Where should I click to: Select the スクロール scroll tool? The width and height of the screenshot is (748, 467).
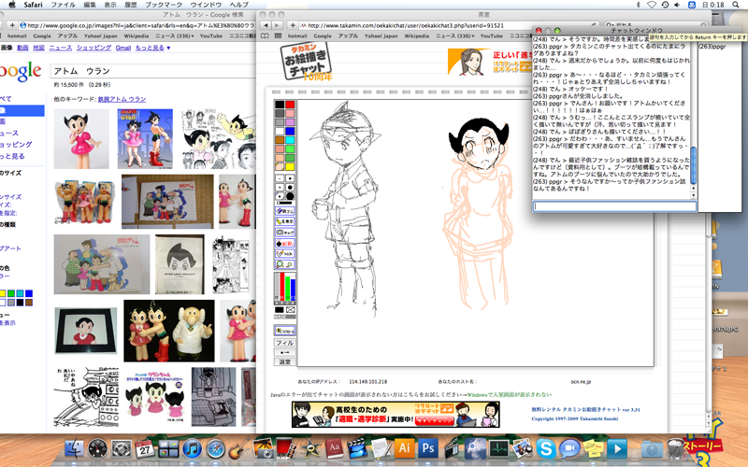[x=285, y=331]
